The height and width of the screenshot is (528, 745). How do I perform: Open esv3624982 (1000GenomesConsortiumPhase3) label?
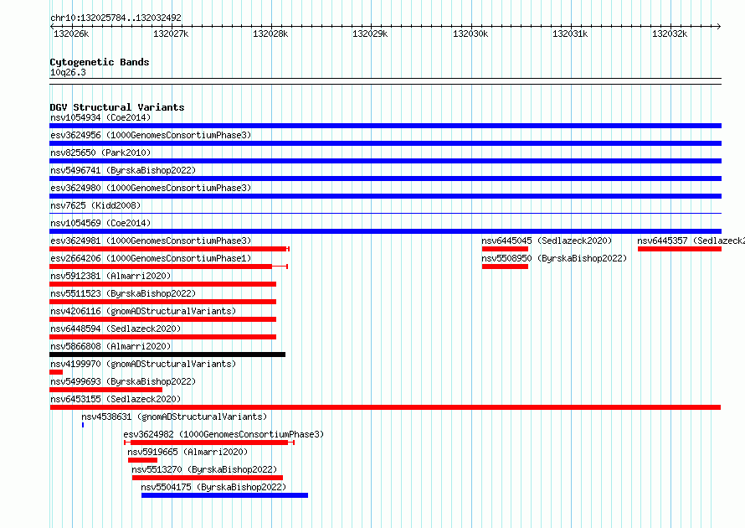223,434
